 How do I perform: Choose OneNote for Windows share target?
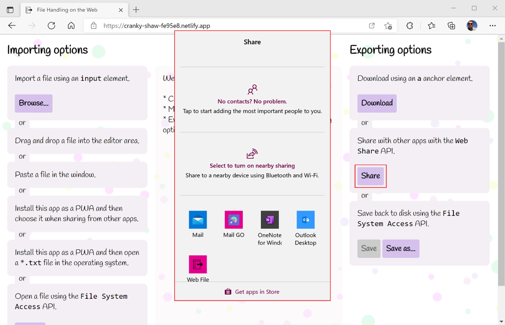pyautogui.click(x=270, y=220)
